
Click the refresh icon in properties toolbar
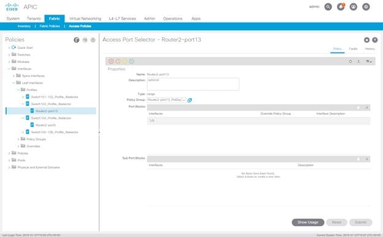(351, 62)
